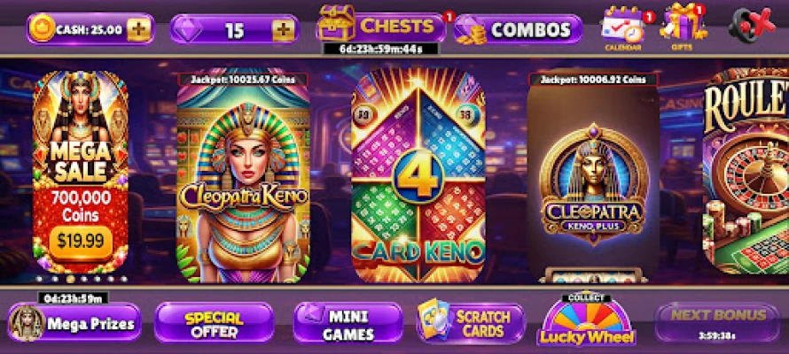Add cash with the gold plus button

coord(138,29)
